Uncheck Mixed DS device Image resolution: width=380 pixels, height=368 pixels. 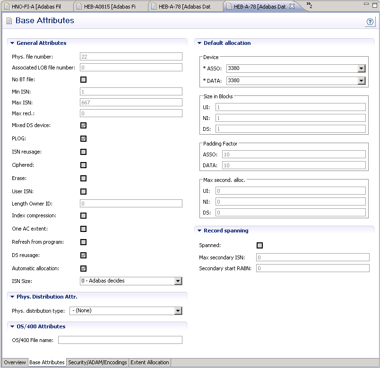click(83, 125)
